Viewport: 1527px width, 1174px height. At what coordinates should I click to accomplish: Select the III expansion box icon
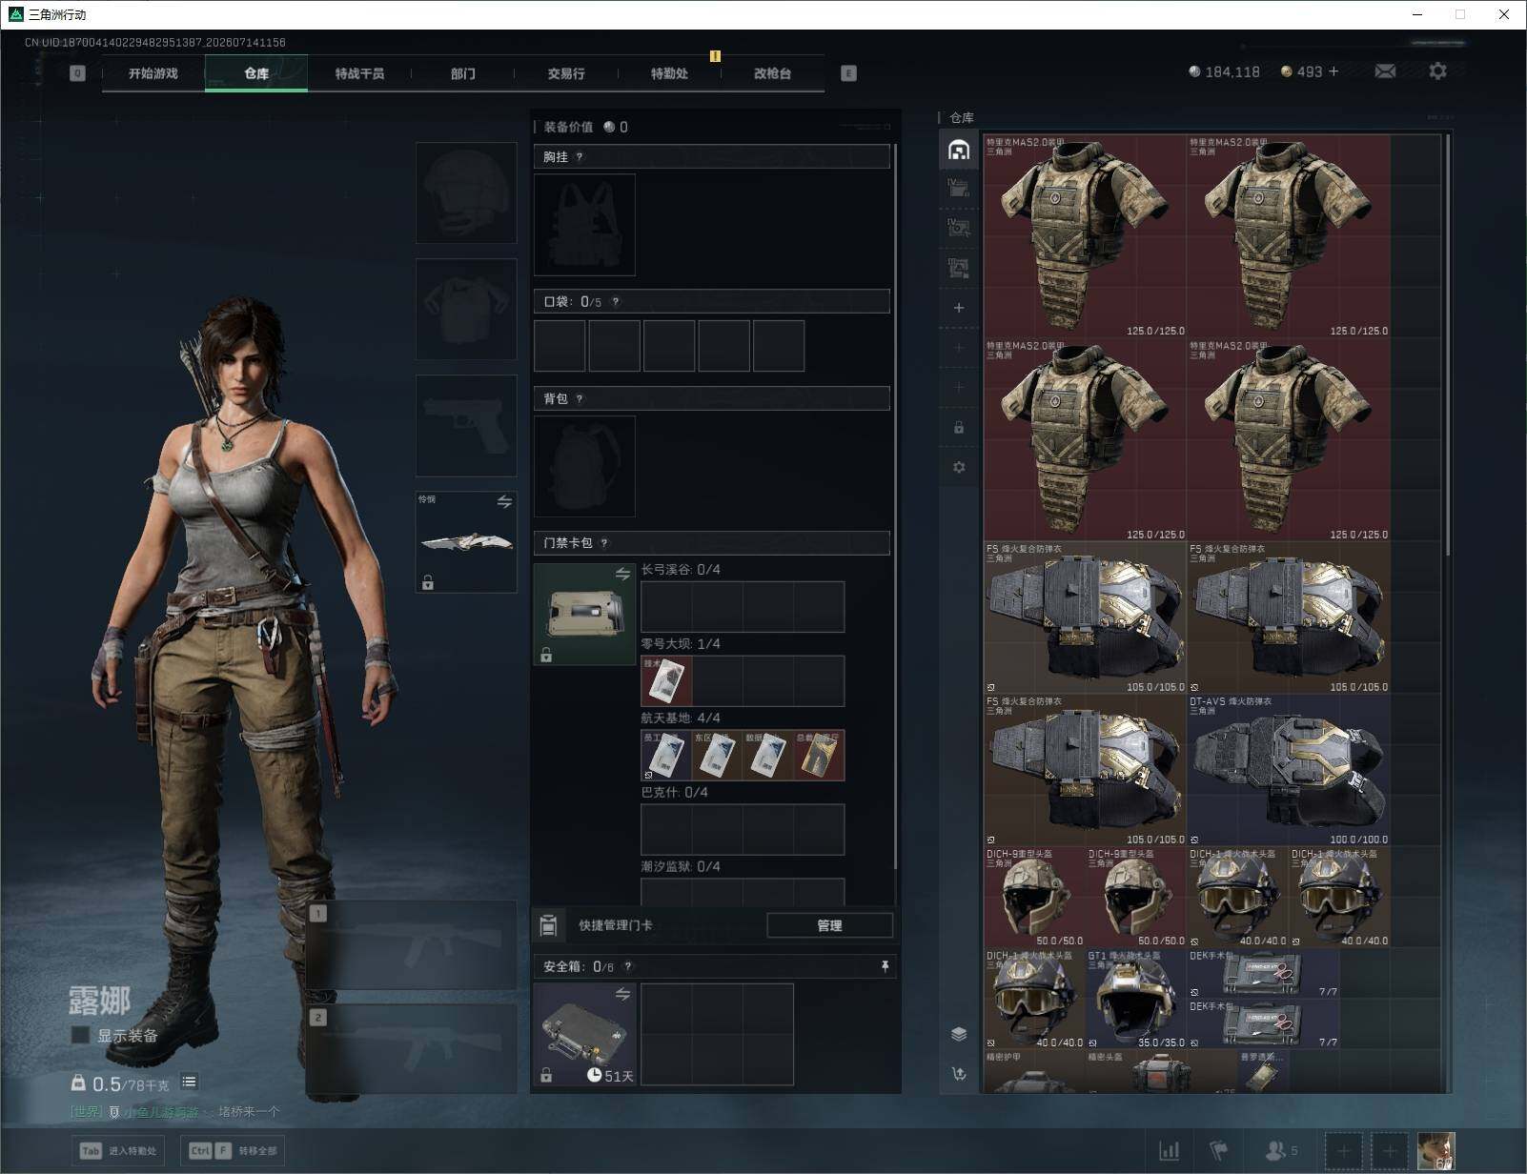click(x=959, y=268)
